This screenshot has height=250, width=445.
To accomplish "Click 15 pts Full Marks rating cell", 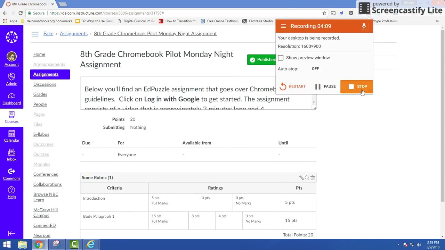I will click(x=169, y=220).
